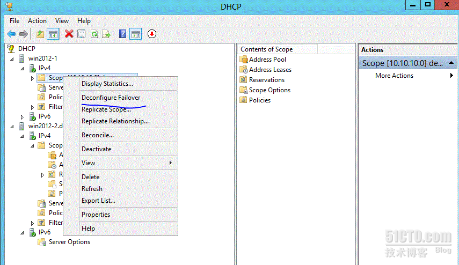Viewport: 459px width, 265px height.
Task: Click the IPv6 icon under win2012-1
Action: click(33, 116)
